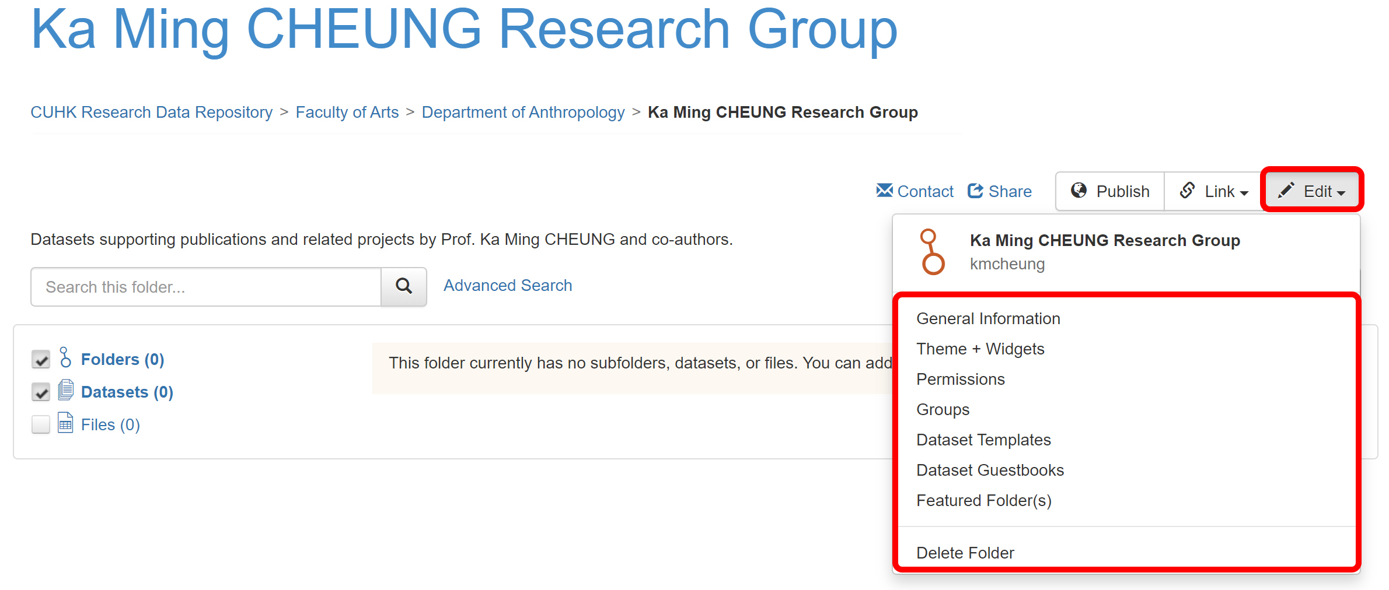Viewport: 1389px width, 590px height.
Task: Click the chain link icon
Action: click(1187, 191)
